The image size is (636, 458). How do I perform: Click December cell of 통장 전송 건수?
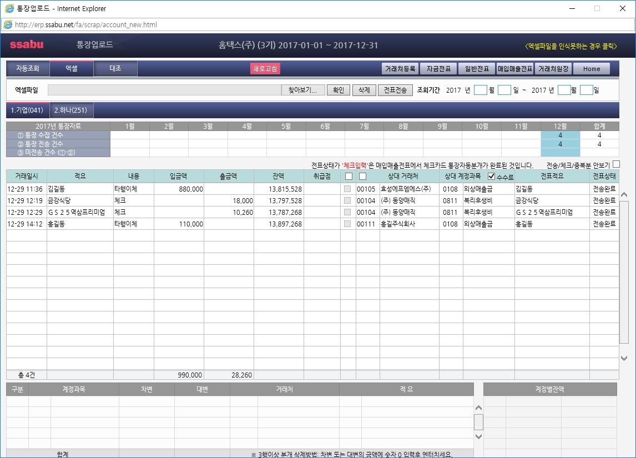560,144
